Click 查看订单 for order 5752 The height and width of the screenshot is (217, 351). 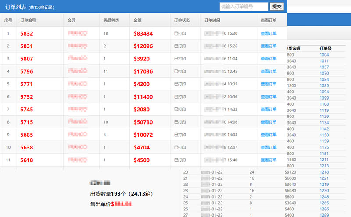click(x=269, y=97)
